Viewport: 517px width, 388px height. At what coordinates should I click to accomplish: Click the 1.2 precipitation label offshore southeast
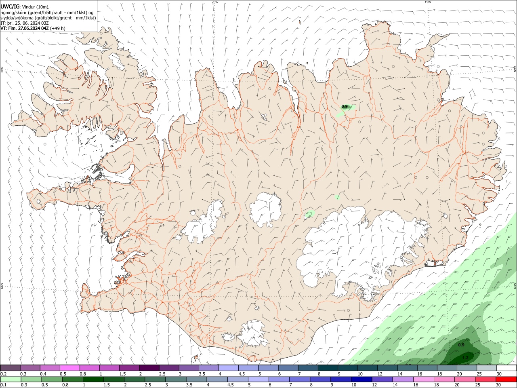coord(465,358)
